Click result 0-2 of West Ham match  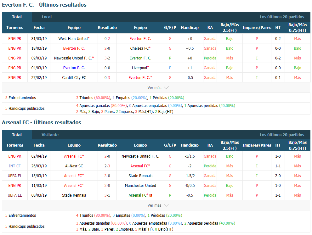[107, 39]
